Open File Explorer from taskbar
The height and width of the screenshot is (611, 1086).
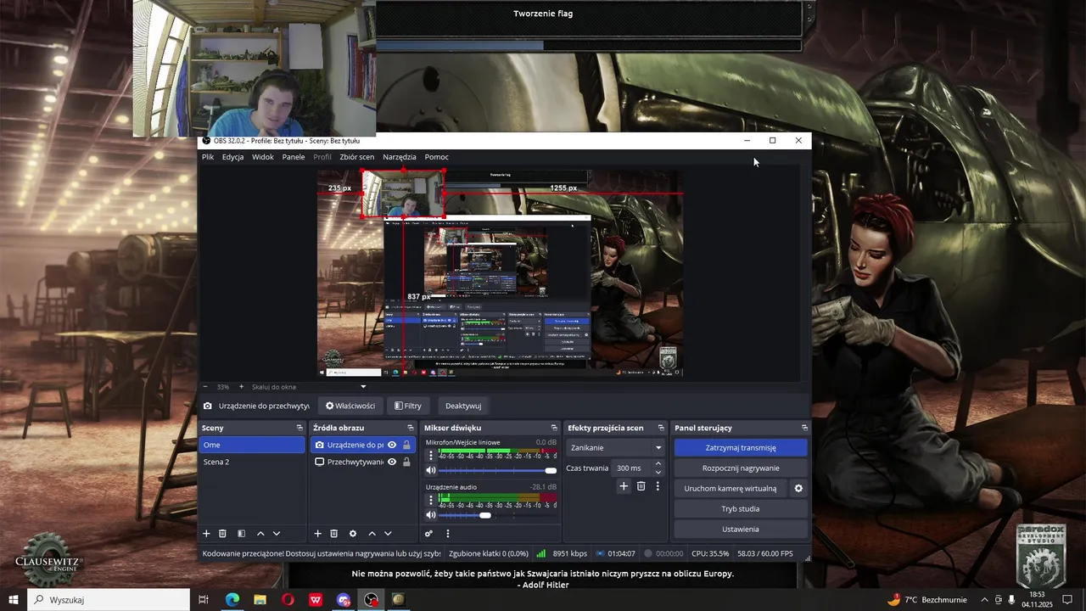pyautogui.click(x=260, y=600)
